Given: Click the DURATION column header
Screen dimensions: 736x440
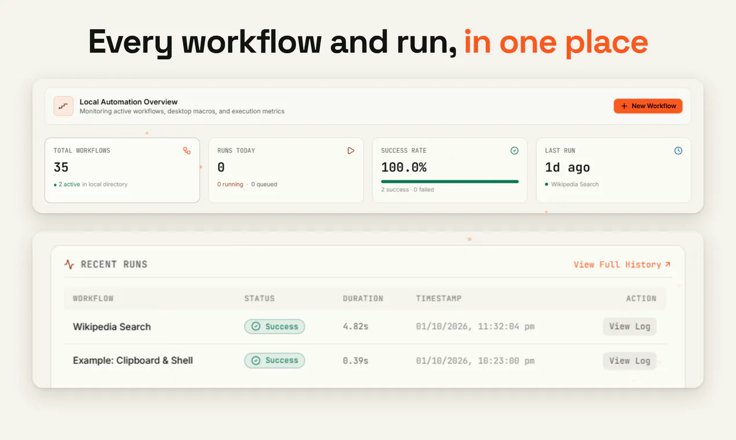Looking at the screenshot, I should pos(363,299).
